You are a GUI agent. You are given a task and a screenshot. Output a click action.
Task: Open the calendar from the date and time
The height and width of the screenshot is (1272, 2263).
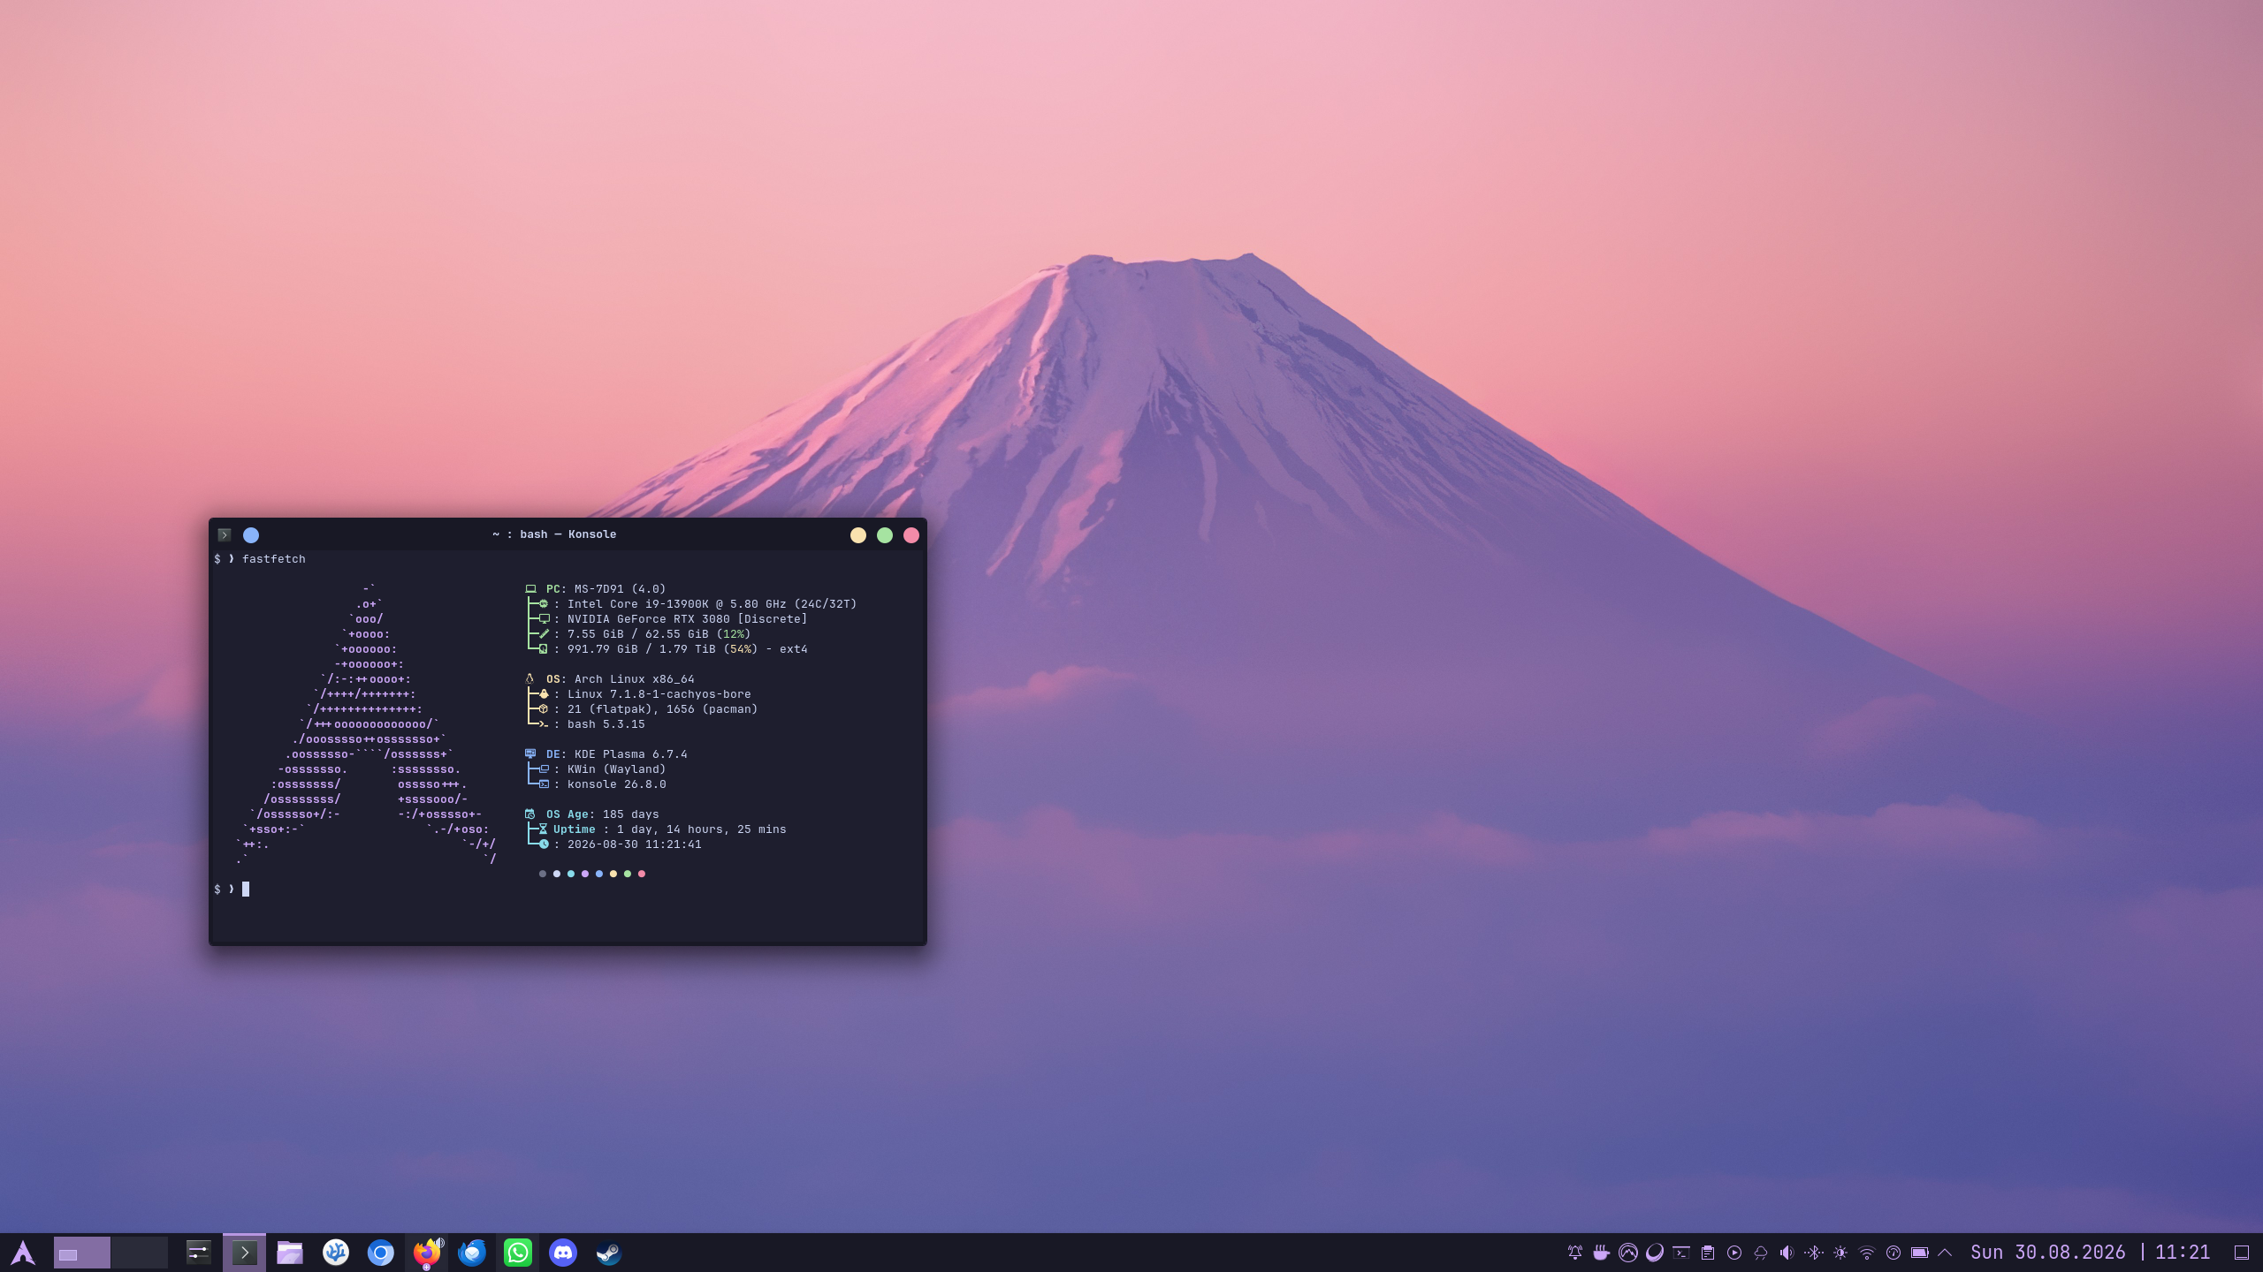coord(2091,1253)
